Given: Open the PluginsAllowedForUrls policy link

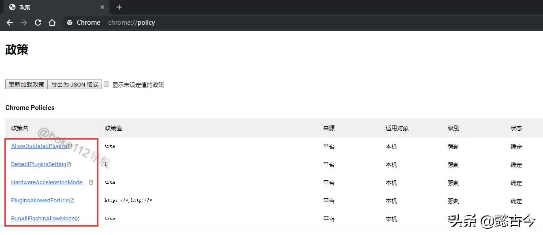Looking at the screenshot, I should pyautogui.click(x=40, y=201).
